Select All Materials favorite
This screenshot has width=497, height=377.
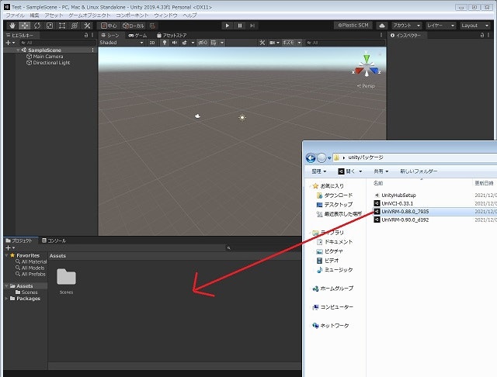(x=31, y=261)
